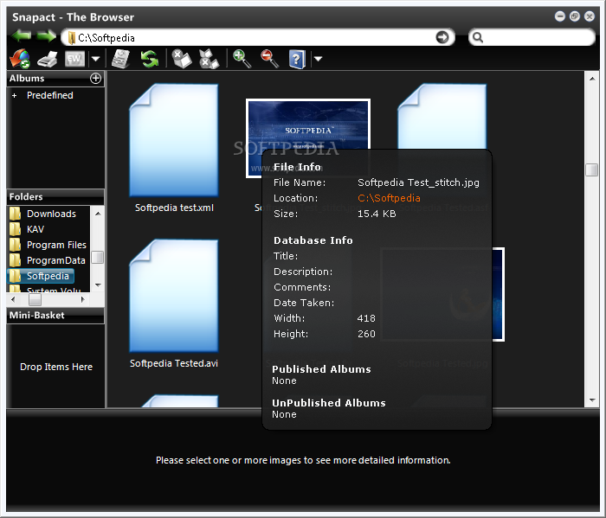Select the Softpedia test.xml file thumbnail

click(173, 140)
